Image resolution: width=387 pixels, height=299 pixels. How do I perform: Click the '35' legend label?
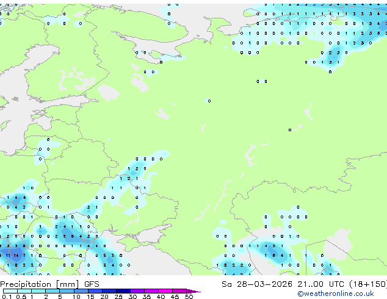146,297
